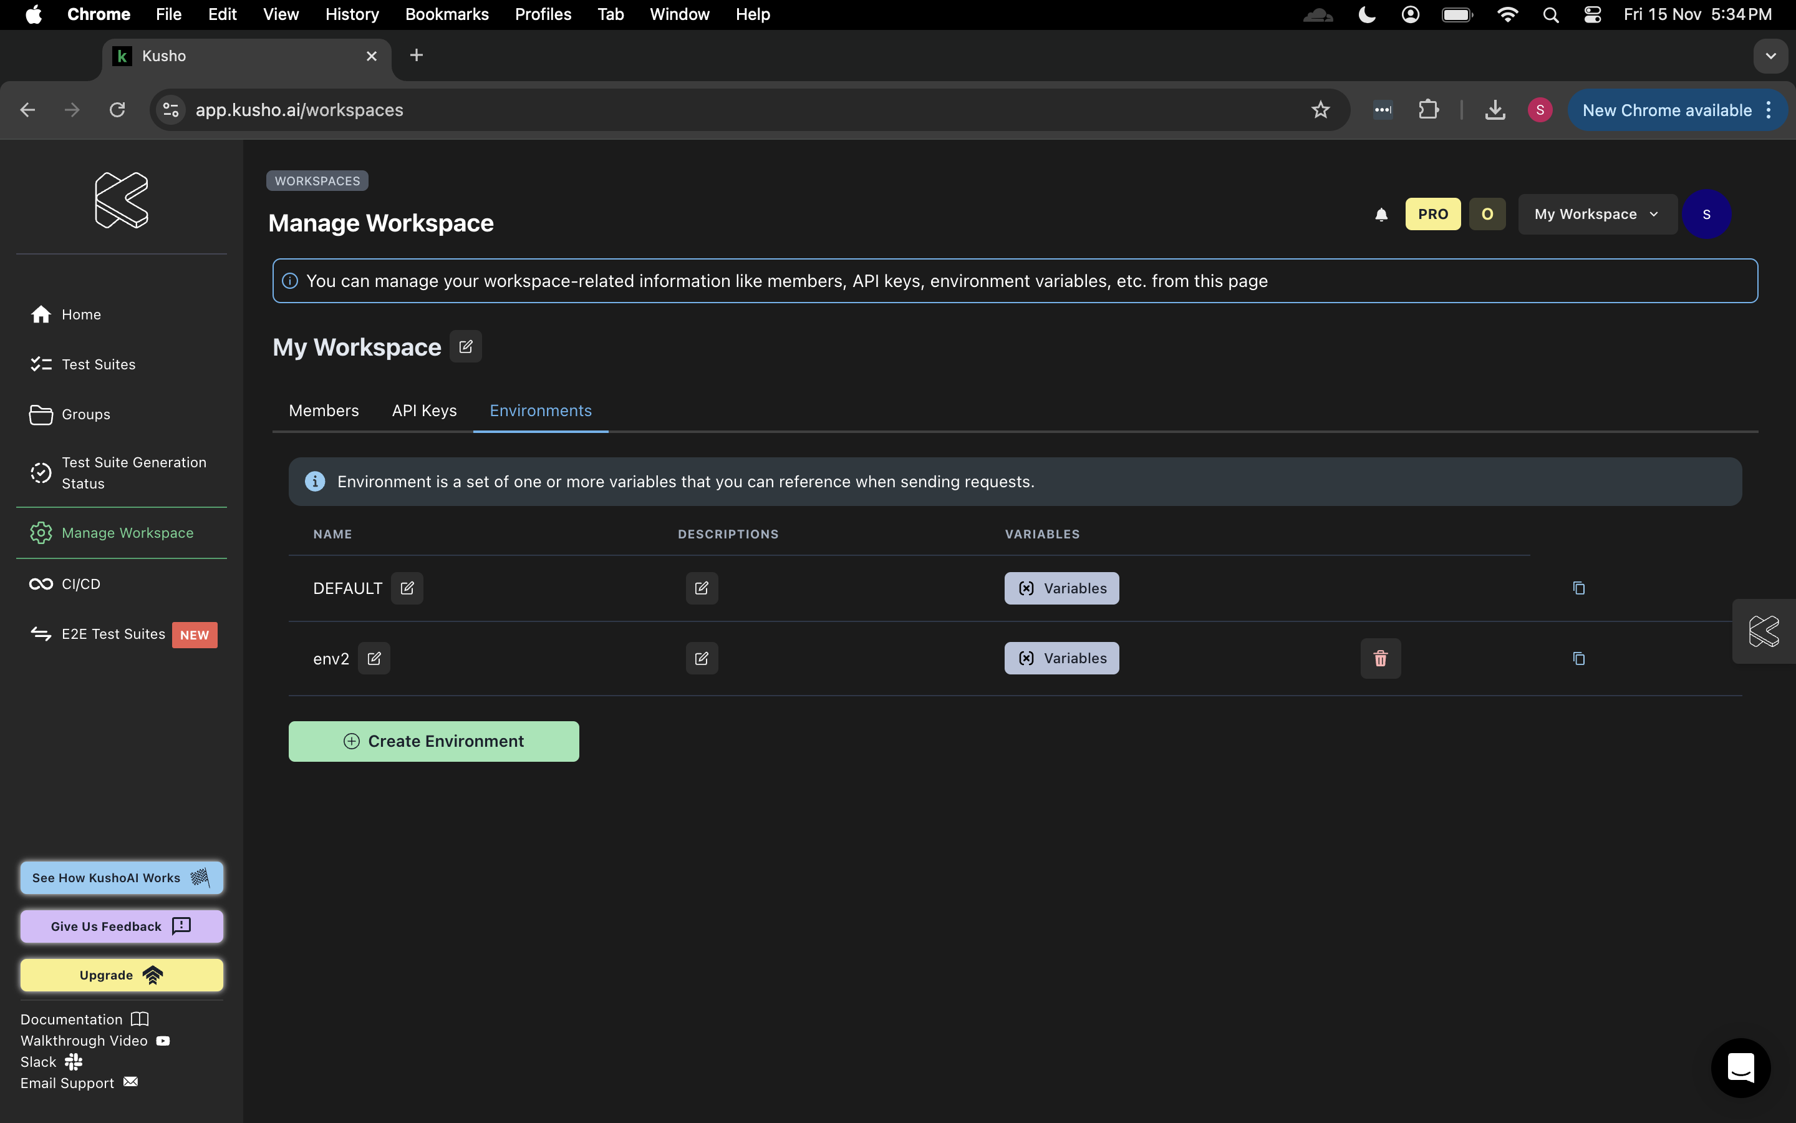Click the Kusho home icon in sidebar
1796x1123 pixels.
(122, 200)
